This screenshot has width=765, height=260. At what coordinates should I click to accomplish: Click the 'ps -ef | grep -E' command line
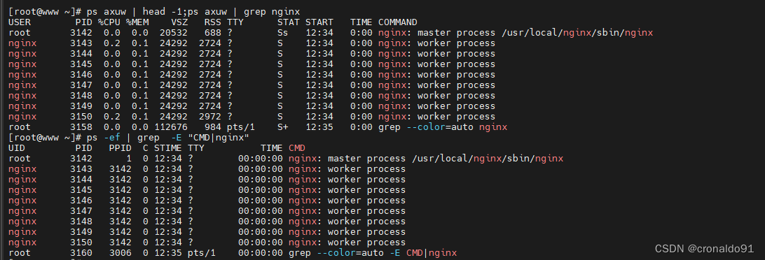pyautogui.click(x=129, y=137)
